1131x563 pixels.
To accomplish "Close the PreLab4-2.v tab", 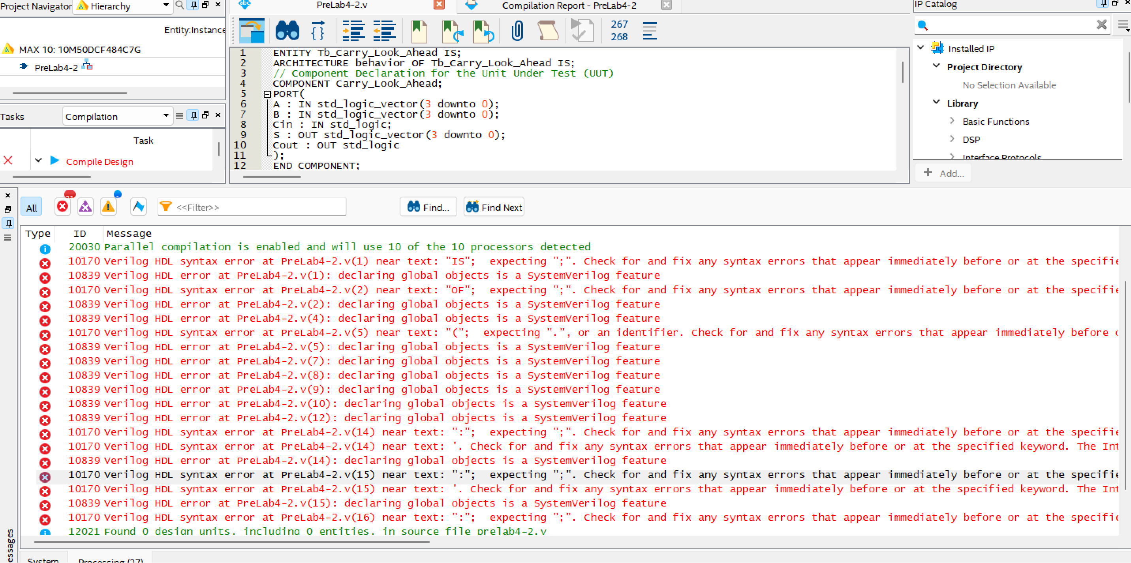I will pos(439,5).
